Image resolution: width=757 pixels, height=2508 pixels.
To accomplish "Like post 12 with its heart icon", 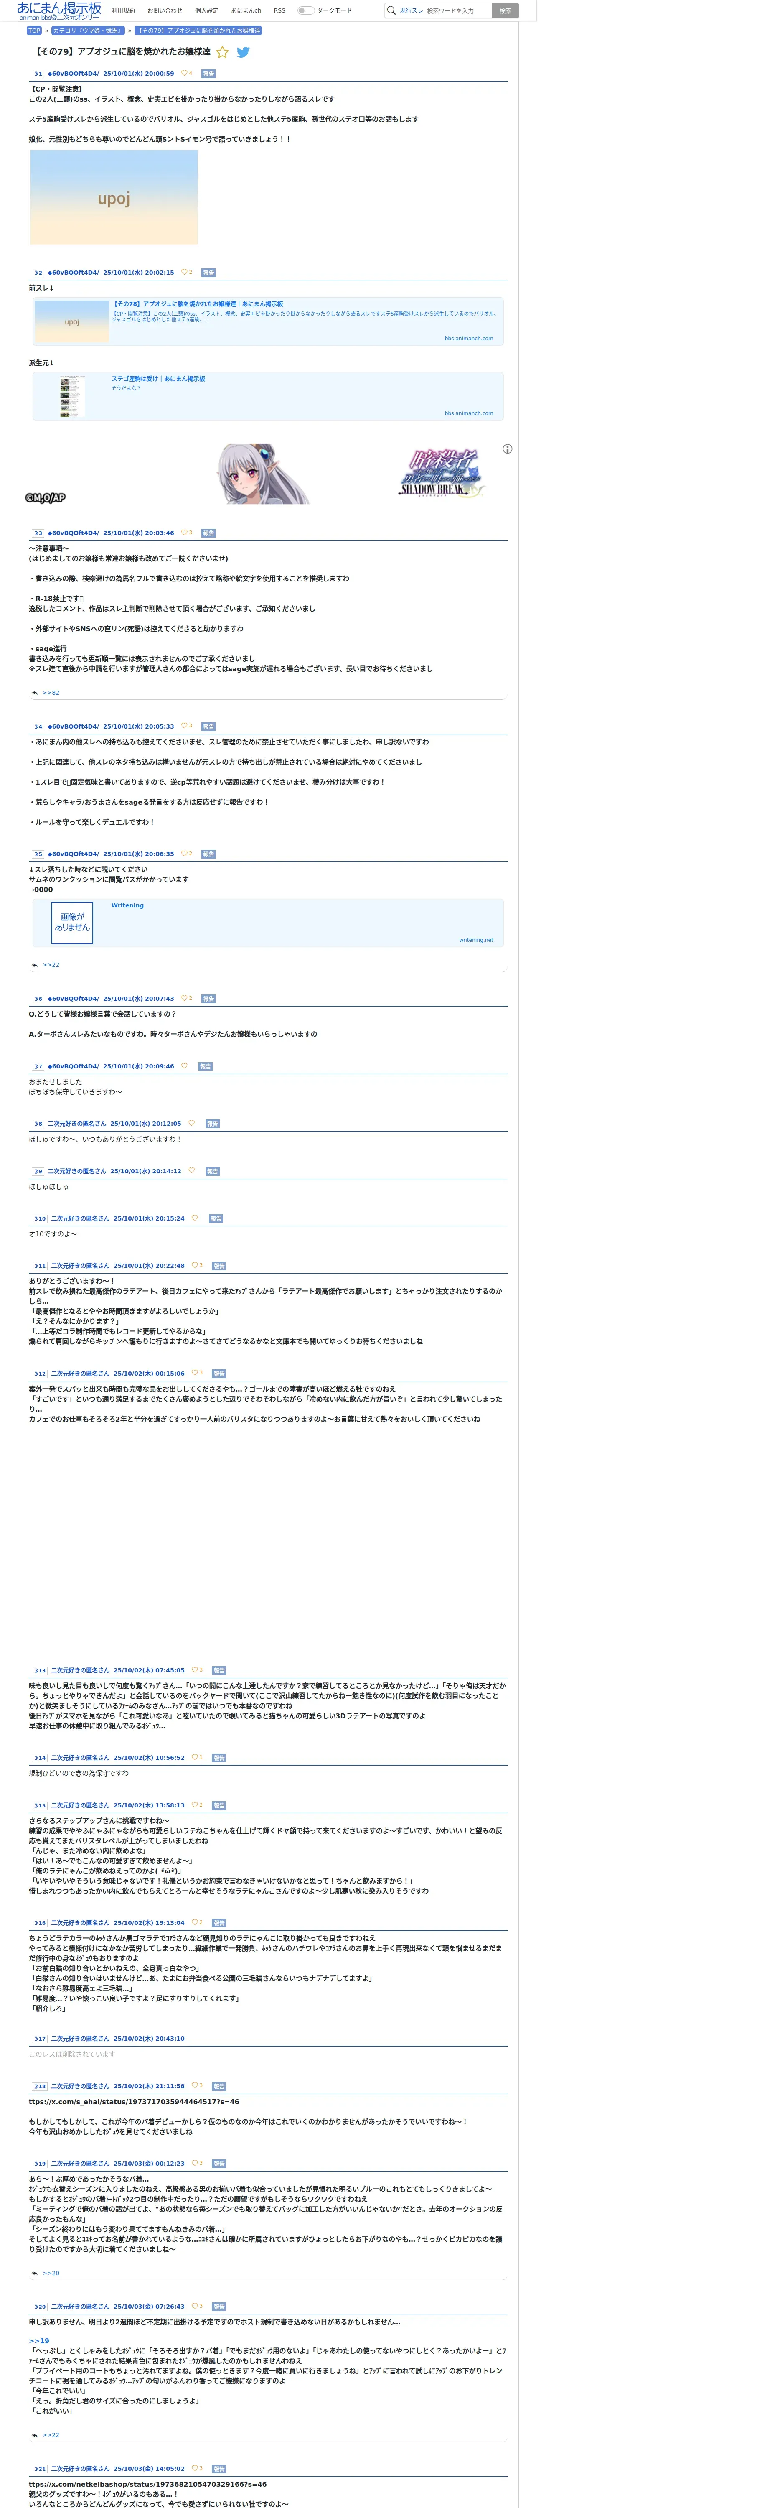I will (195, 1374).
